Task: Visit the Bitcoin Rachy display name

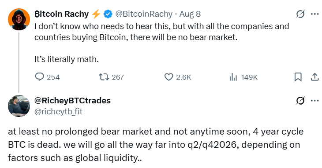Action: [x=62, y=14]
